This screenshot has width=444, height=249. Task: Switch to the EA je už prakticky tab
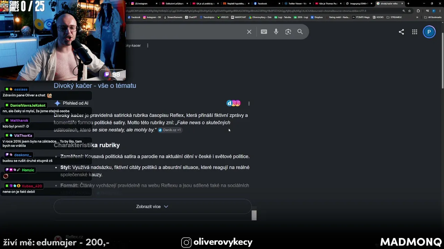point(205,3)
